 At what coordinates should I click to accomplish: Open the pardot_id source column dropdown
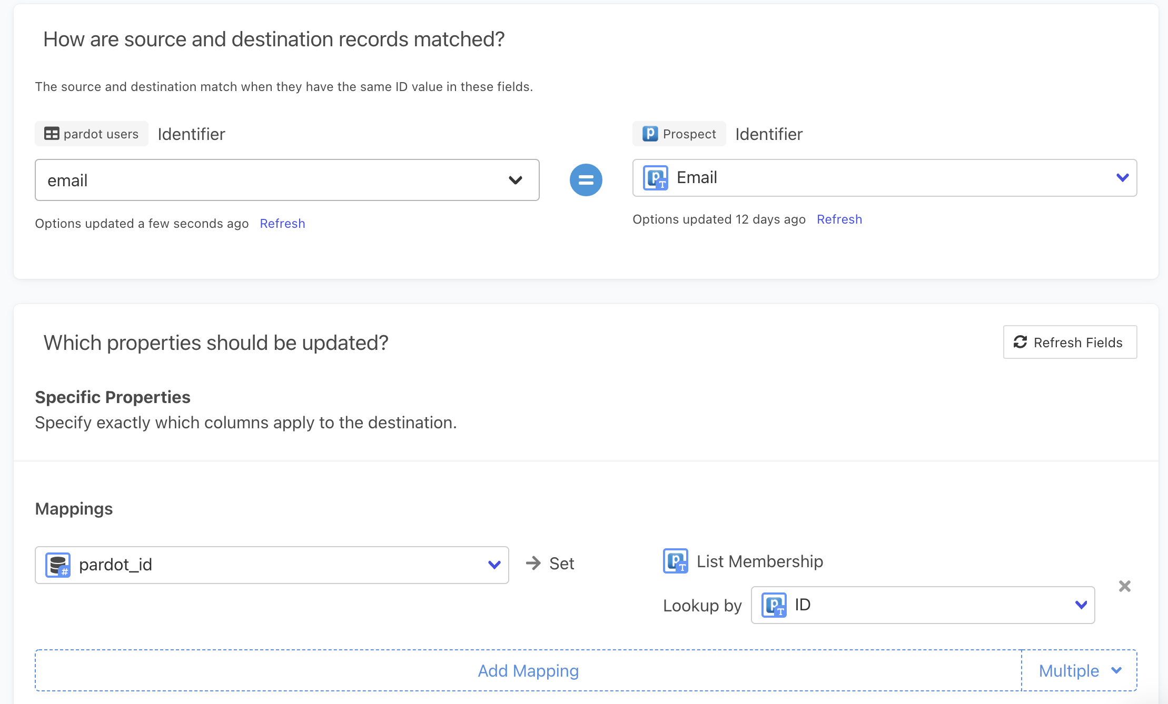point(272,565)
